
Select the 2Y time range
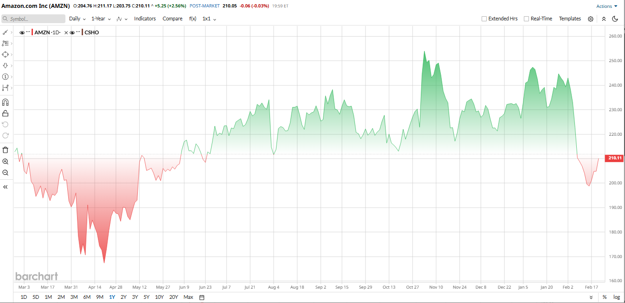pos(123,297)
